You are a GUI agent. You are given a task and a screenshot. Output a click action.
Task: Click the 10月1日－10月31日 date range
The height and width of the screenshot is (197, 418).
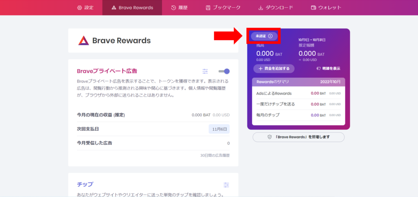[312, 40]
